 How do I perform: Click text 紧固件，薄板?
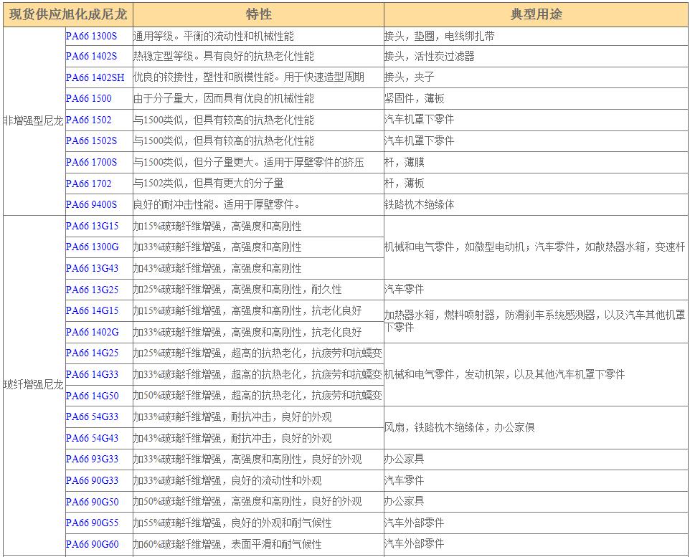(414, 98)
